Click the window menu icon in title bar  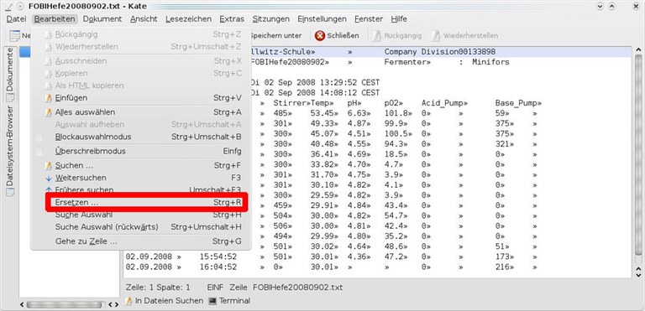8,6
